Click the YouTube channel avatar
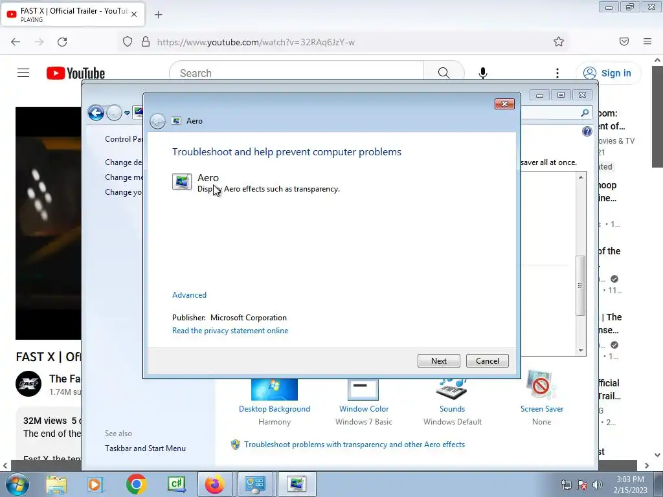Image resolution: width=663 pixels, height=497 pixels. click(28, 384)
